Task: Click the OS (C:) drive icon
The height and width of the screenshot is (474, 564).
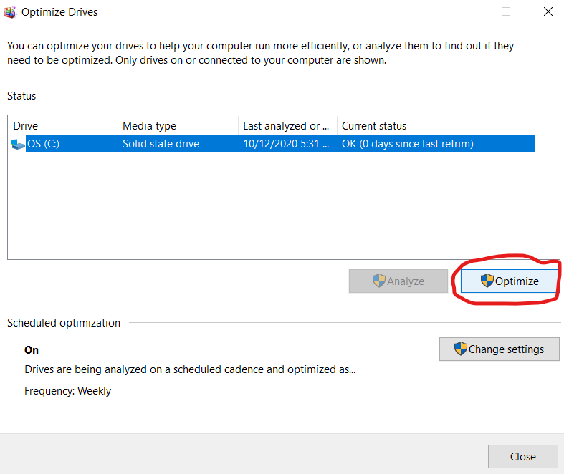Action: coord(18,144)
